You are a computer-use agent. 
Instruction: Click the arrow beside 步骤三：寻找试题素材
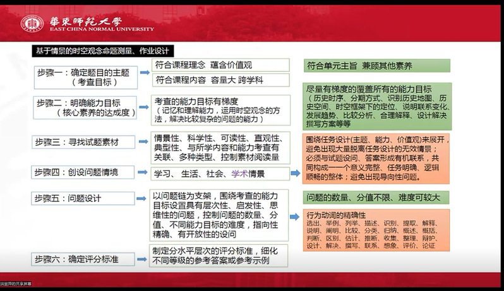[145, 141]
